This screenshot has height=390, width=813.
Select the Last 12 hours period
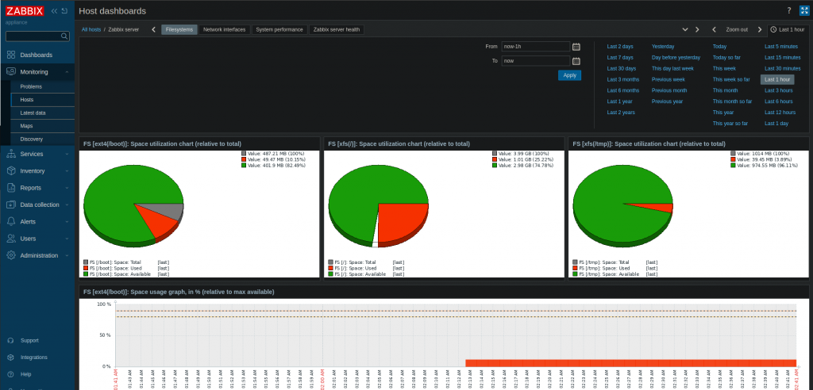pos(780,113)
